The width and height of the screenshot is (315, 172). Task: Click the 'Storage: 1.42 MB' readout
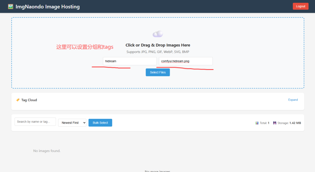point(289,123)
